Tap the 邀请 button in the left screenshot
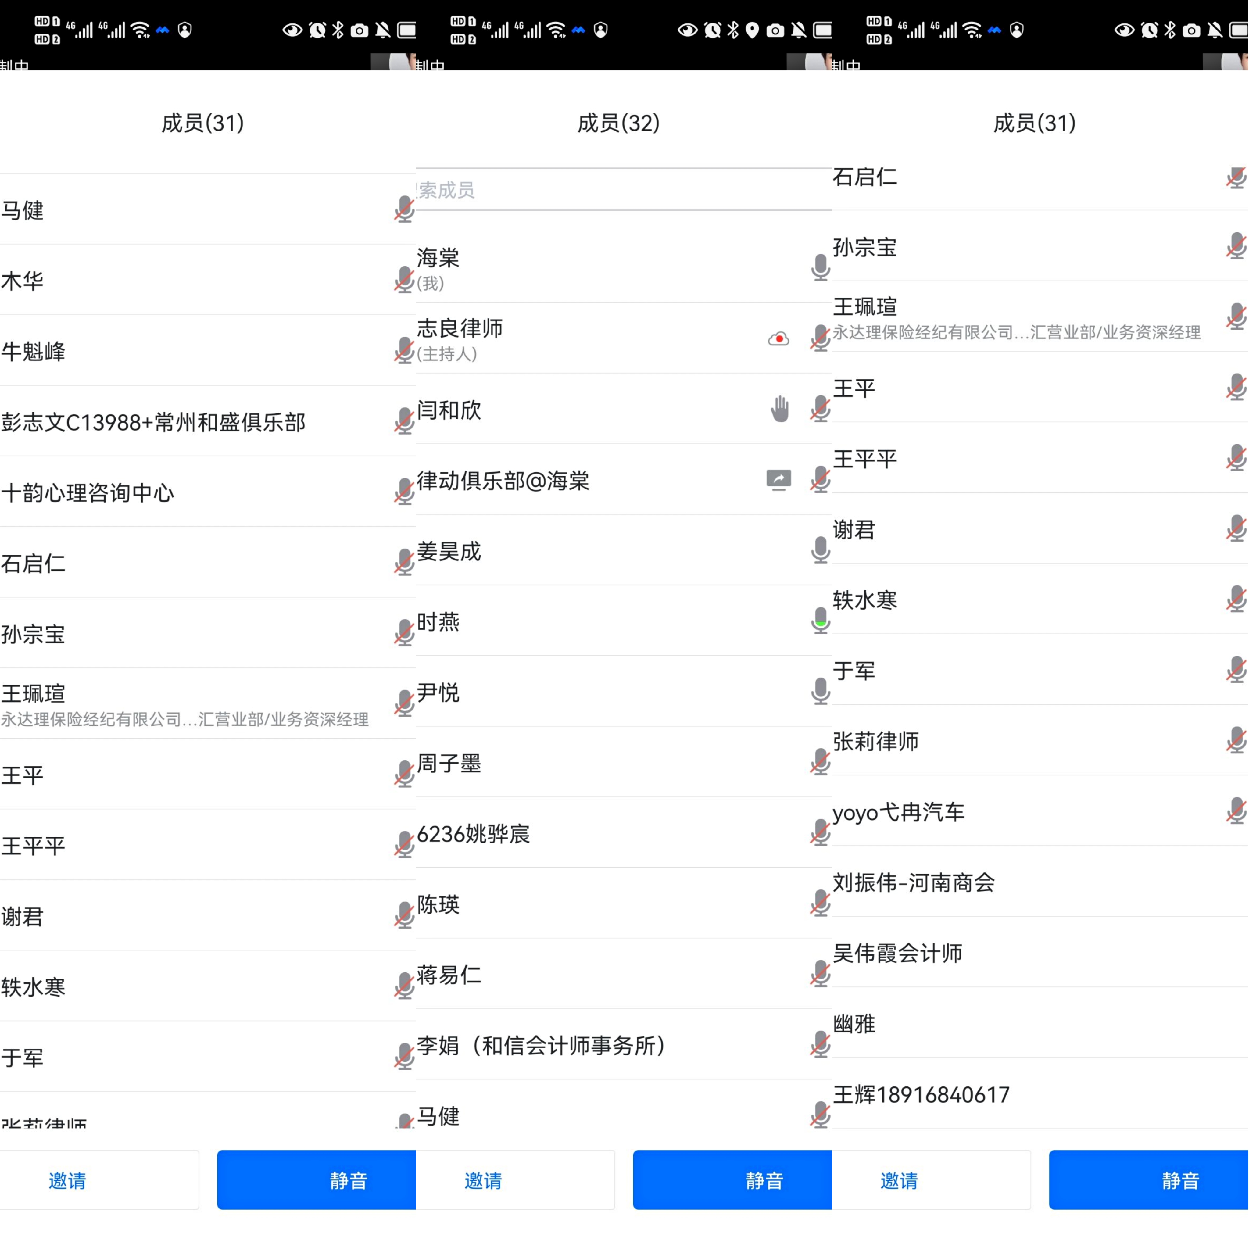This screenshot has width=1249, height=1249. (x=99, y=1180)
